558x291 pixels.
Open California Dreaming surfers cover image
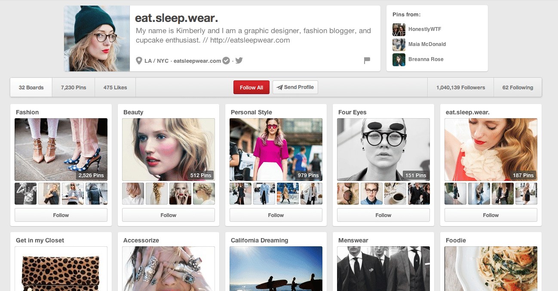click(x=276, y=269)
